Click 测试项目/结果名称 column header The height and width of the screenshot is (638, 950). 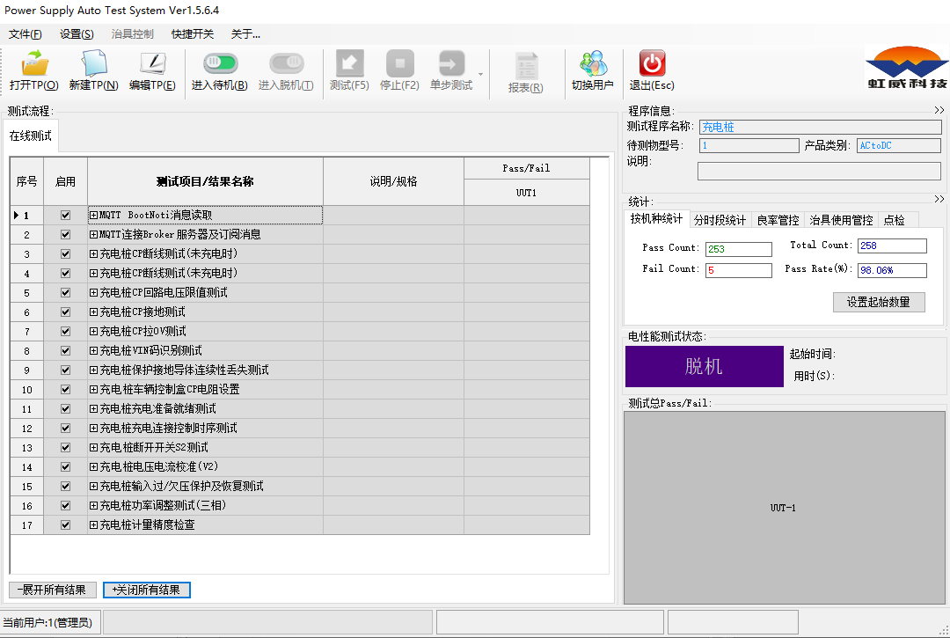tap(205, 181)
